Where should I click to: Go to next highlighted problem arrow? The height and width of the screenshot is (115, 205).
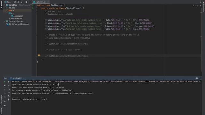click(x=201, y=5)
